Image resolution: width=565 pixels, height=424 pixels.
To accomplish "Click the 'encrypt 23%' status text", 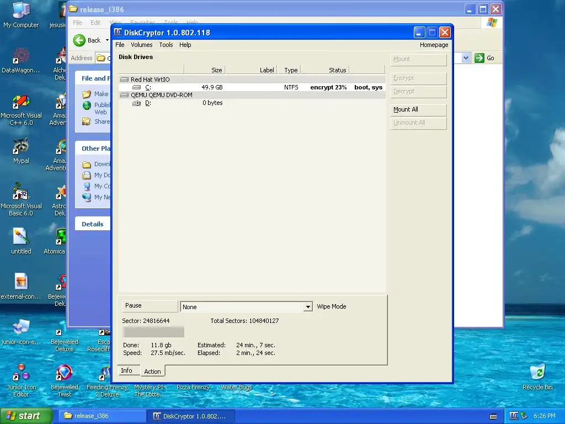I will [328, 87].
